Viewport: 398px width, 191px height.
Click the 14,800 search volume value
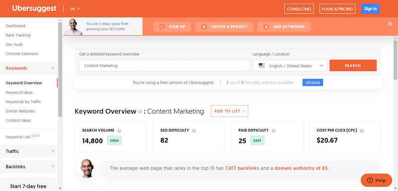(x=93, y=141)
